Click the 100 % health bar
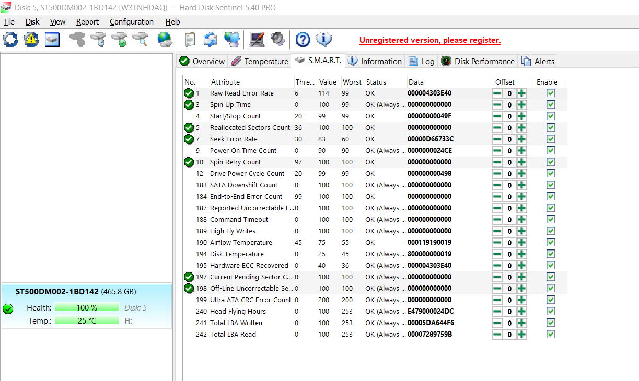 pyautogui.click(x=87, y=308)
